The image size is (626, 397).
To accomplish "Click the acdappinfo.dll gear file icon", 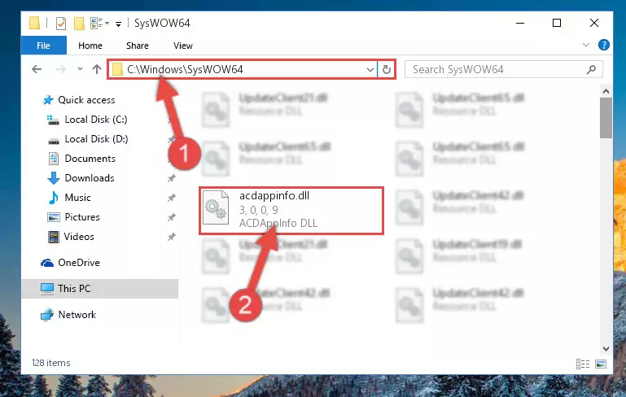I will click(x=216, y=207).
